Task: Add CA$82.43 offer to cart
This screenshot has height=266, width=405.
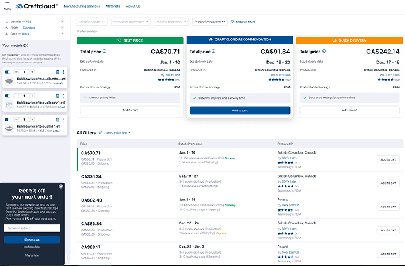Action: (x=388, y=206)
